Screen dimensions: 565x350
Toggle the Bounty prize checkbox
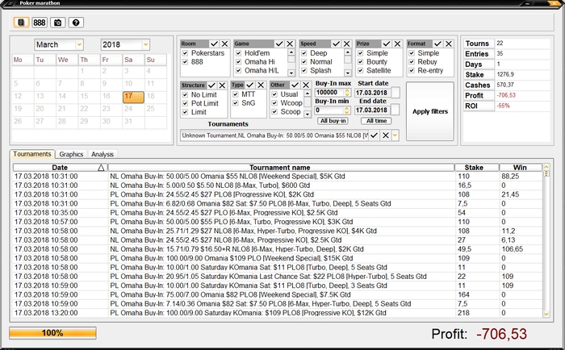[360, 61]
